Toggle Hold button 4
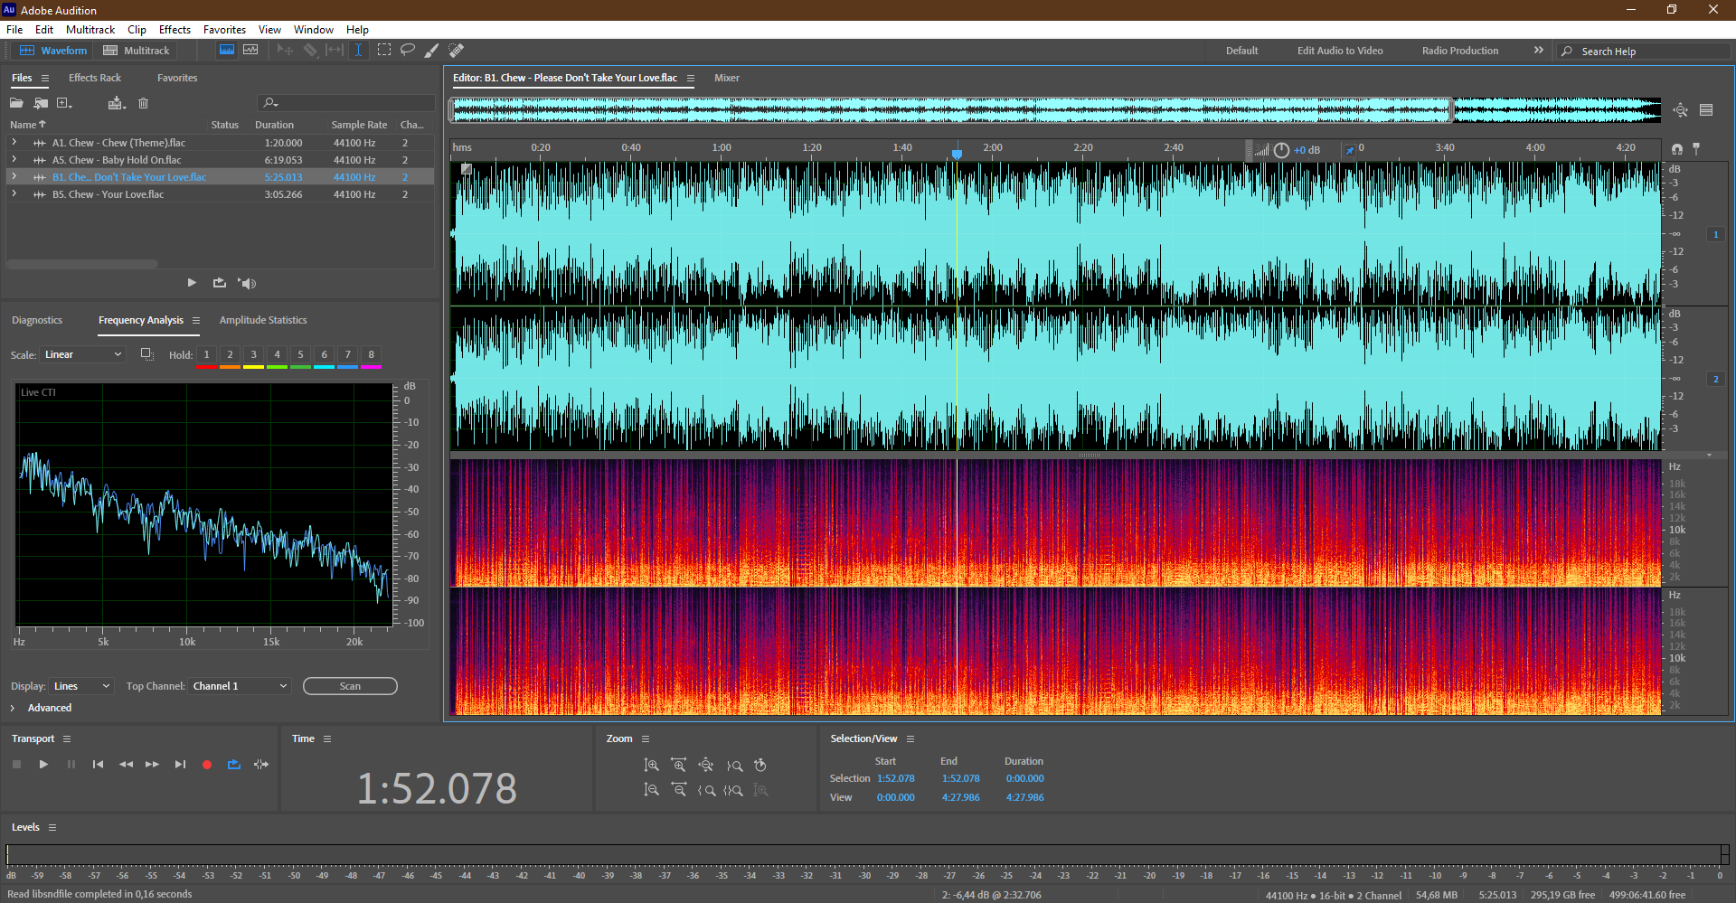The width and height of the screenshot is (1736, 903). click(x=277, y=354)
